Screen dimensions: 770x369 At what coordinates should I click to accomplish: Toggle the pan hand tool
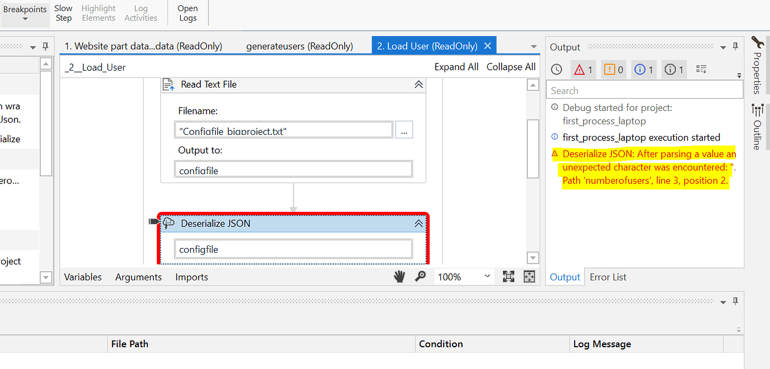pyautogui.click(x=400, y=276)
